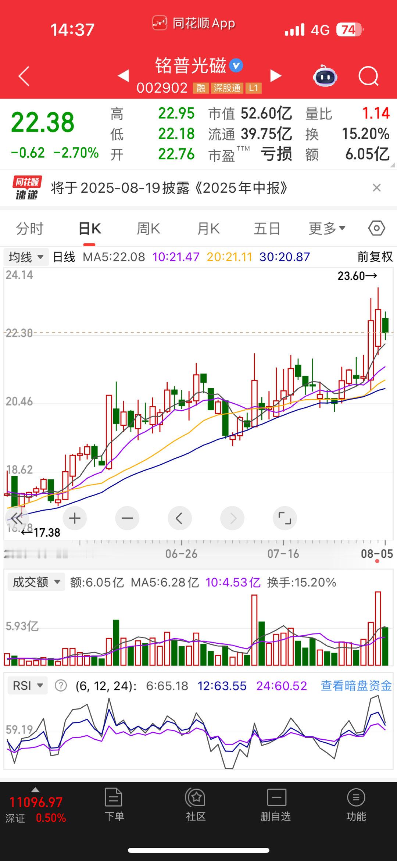Open fullscreen chart view icon
Screen dimensions: 397x861
(285, 518)
